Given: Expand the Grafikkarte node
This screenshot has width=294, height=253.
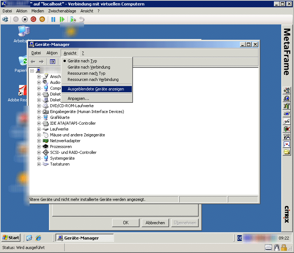Looking at the screenshot, I should pyautogui.click(x=39, y=117).
